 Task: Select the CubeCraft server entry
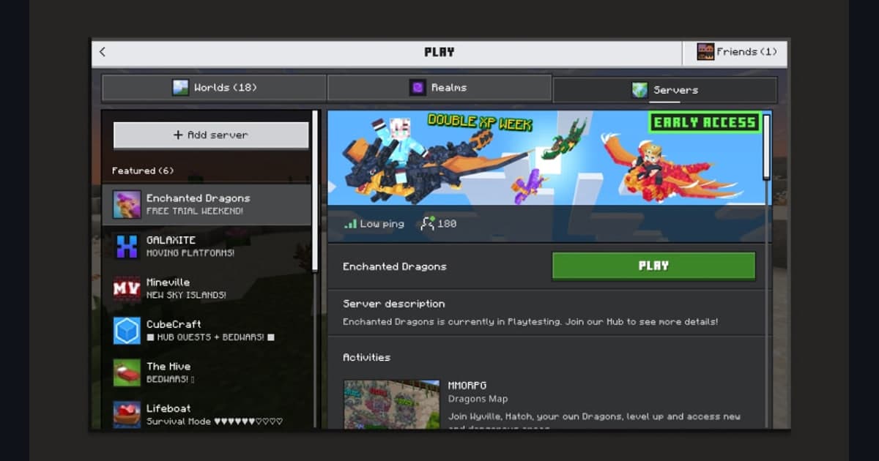tap(207, 331)
